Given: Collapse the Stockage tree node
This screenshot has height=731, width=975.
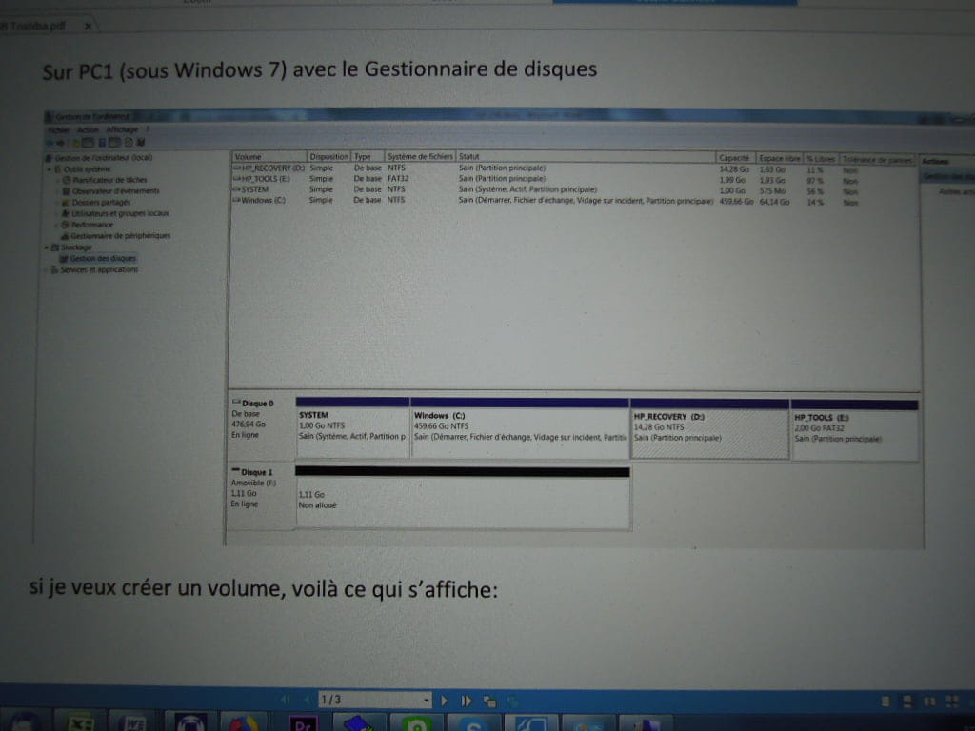Looking at the screenshot, I should coord(47,247).
